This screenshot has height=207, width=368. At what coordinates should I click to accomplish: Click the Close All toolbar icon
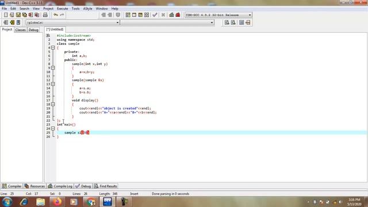click(x=37, y=15)
